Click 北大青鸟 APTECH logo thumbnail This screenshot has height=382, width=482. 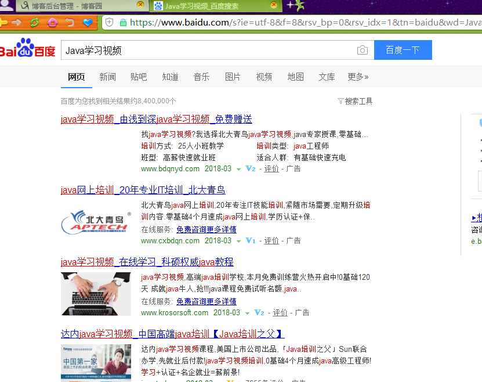[96, 222]
